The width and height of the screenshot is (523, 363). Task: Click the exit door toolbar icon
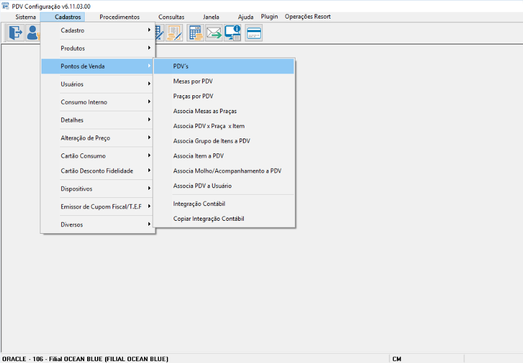[15, 33]
